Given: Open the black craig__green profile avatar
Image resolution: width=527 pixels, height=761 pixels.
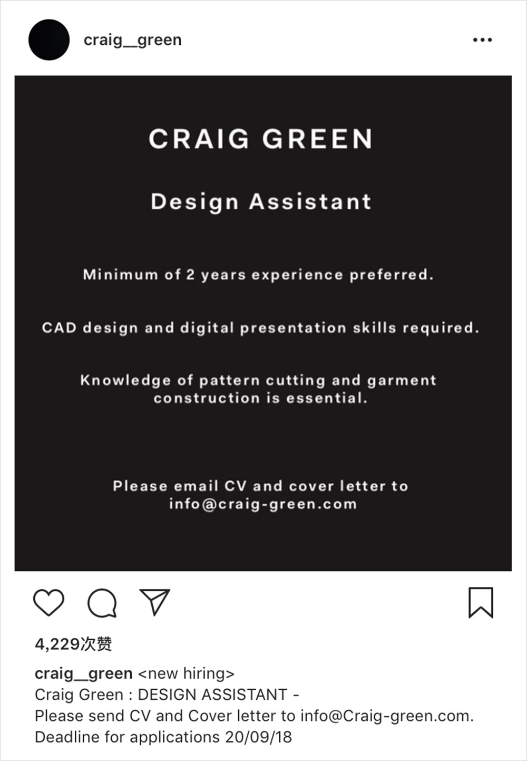Looking at the screenshot, I should [x=49, y=40].
